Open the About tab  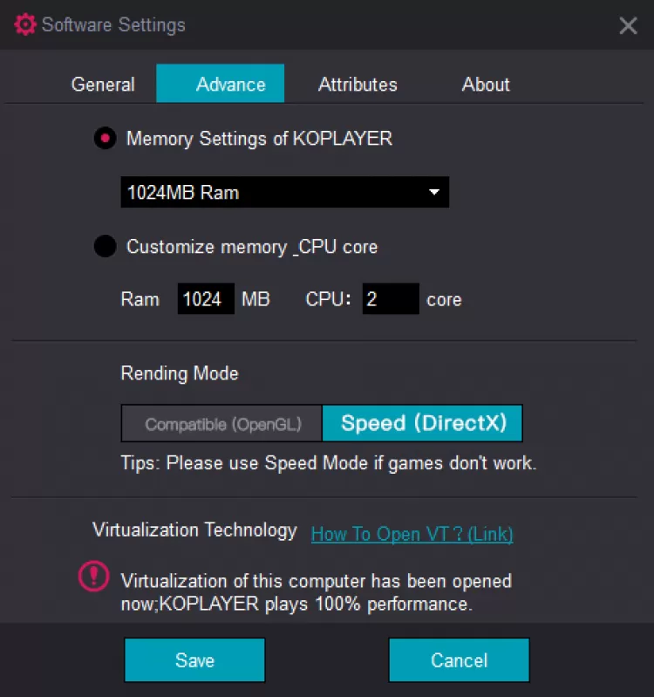pyautogui.click(x=486, y=85)
